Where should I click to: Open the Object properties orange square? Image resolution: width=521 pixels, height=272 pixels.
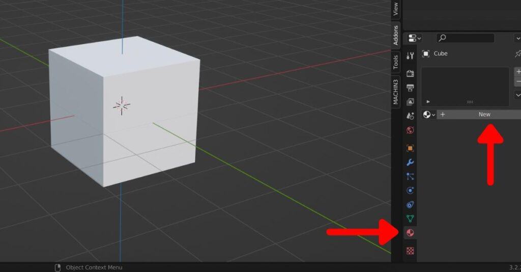[410, 149]
